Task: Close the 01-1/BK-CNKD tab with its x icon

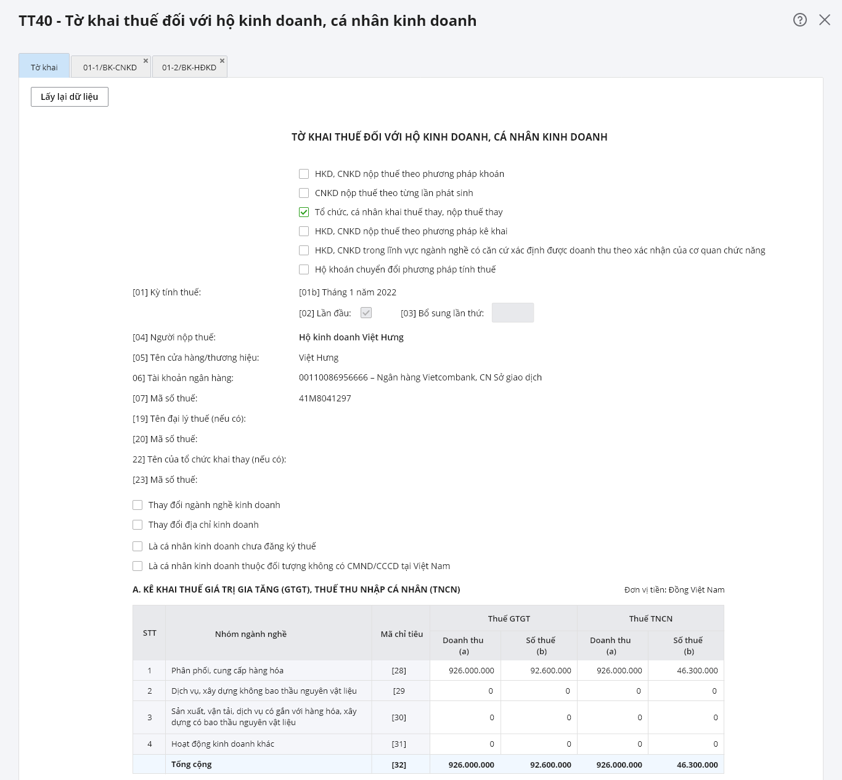Action: point(146,60)
